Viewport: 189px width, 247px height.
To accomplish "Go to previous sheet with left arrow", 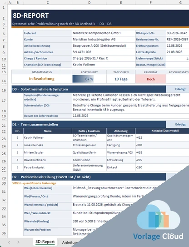I will (9, 242).
